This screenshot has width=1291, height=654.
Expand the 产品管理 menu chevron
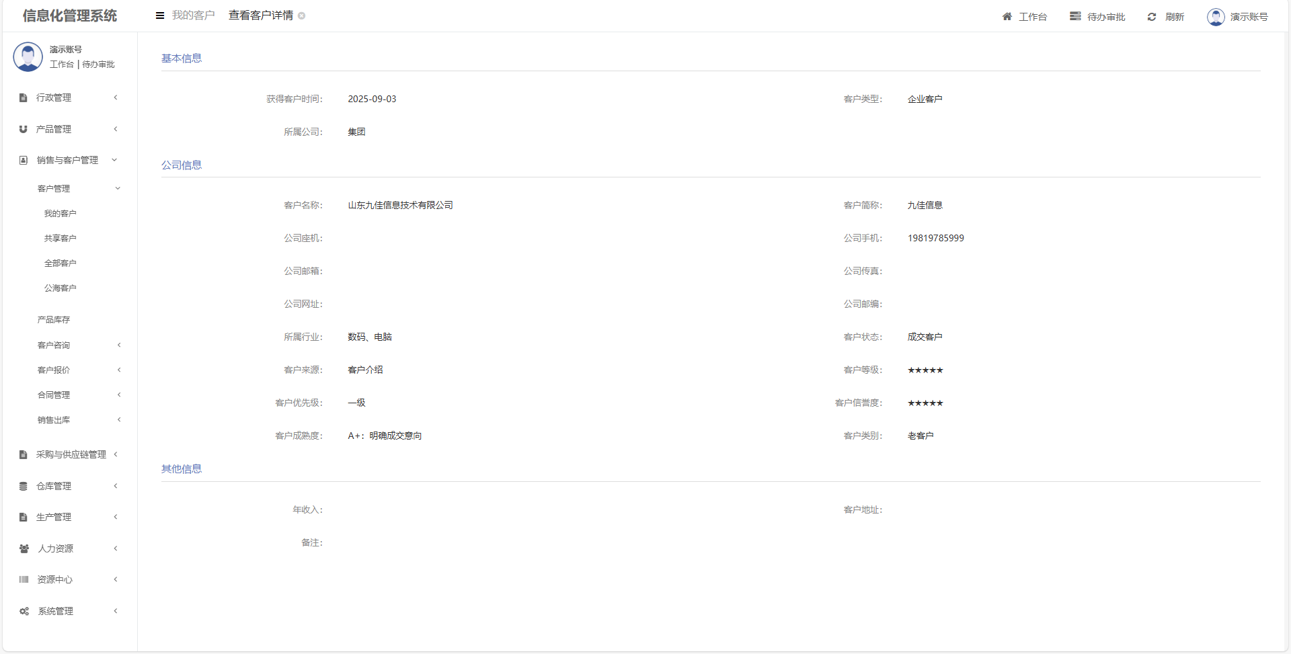[x=116, y=129]
